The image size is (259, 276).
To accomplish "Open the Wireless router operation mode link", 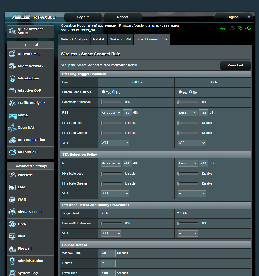I will [102, 26].
